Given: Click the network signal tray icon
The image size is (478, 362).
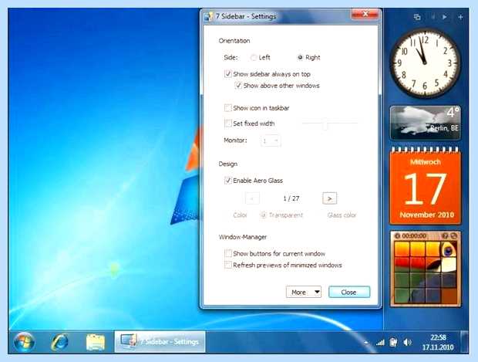Looking at the screenshot, I should [380, 343].
